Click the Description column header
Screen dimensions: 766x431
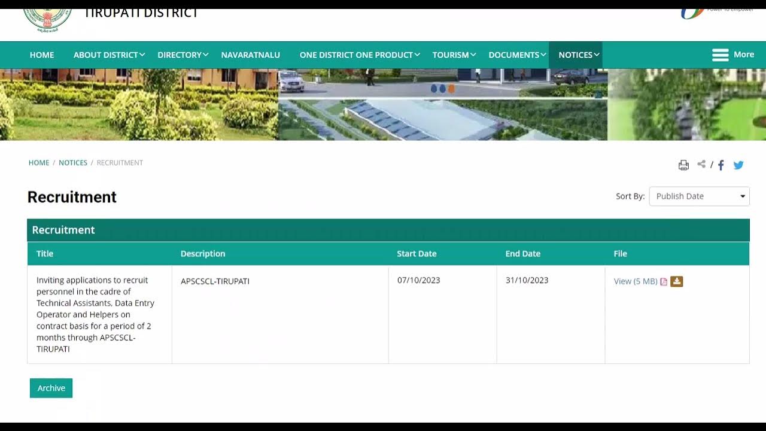pos(203,254)
